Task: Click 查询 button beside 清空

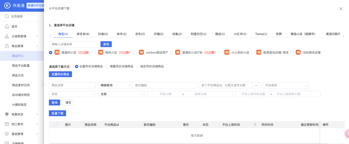Action: [x=55, y=103]
